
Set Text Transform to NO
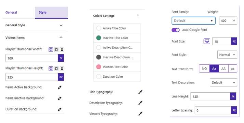tap(204, 68)
